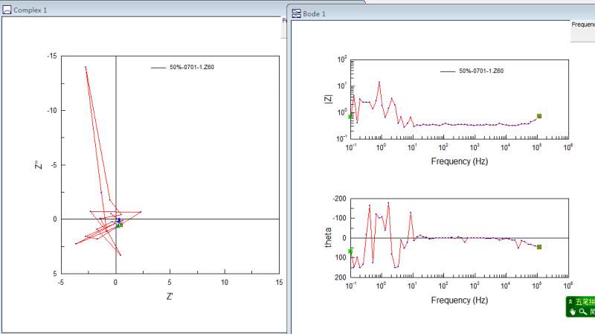Select the green cursor marker at the right end of the theta plot
Image resolution: width=595 pixels, height=334 pixels.
(x=539, y=247)
